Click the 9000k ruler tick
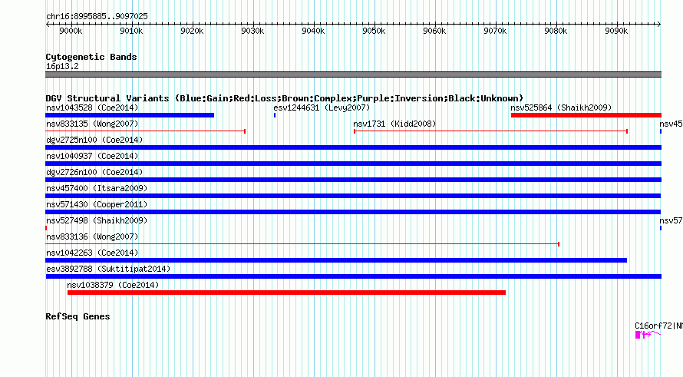Image resolution: width=683 pixels, height=377 pixels. (71, 31)
